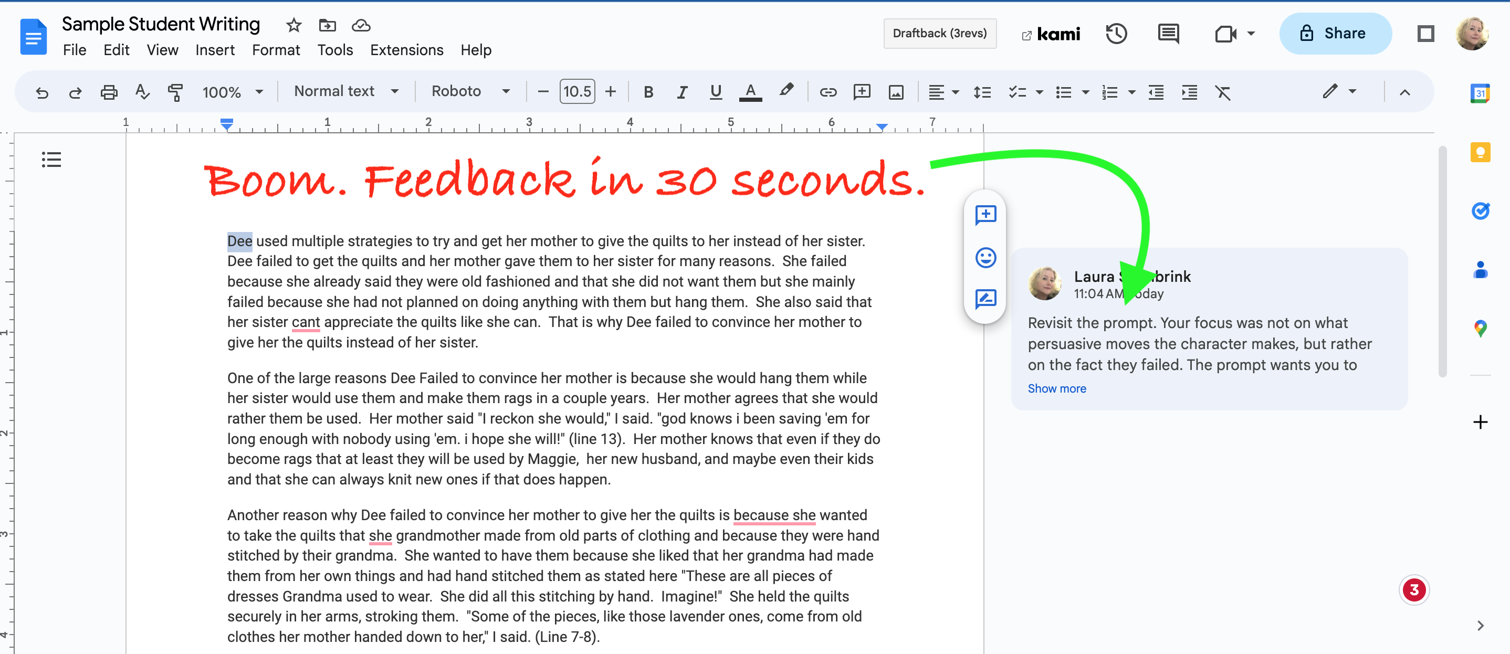Open the Extensions menu
The image size is (1510, 654).
coord(406,50)
